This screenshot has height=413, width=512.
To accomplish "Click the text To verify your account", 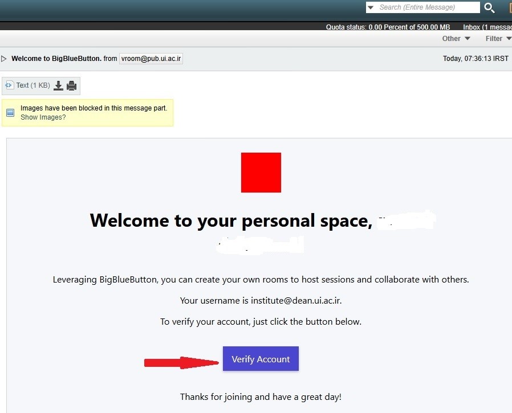I will point(261,322).
